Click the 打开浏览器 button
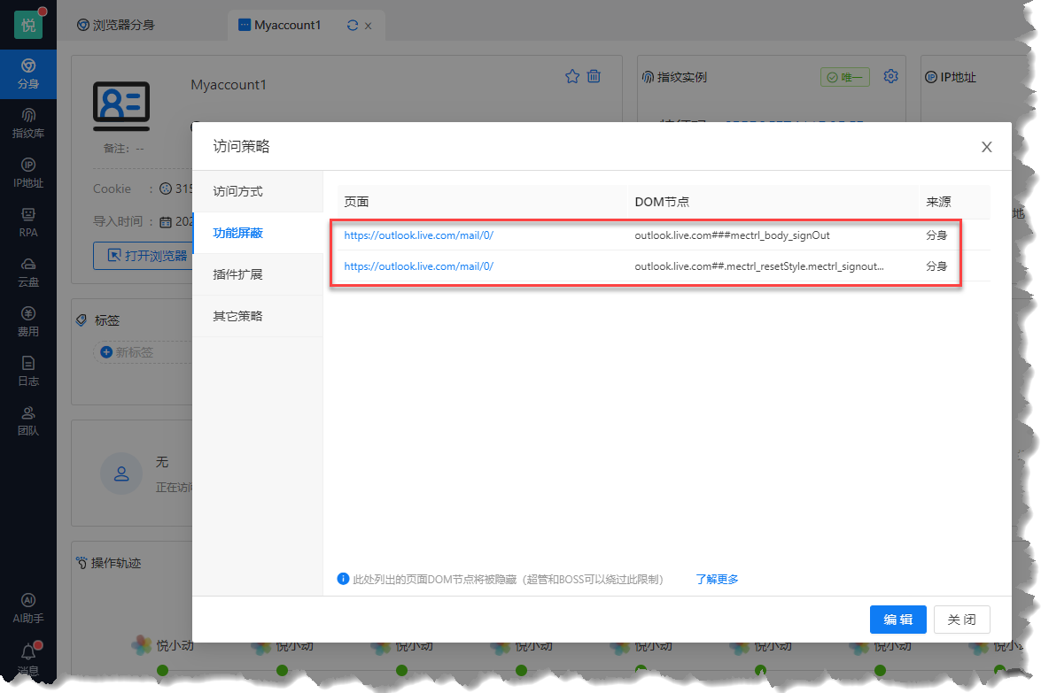 pos(142,256)
